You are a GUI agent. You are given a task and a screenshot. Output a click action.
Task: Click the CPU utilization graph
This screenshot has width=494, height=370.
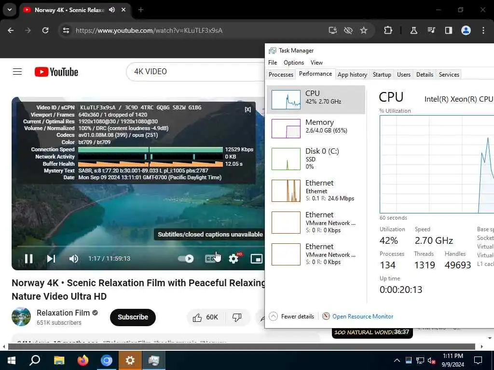coord(437,164)
